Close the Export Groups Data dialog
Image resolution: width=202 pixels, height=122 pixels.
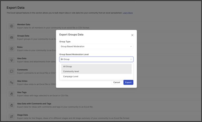[x=132, y=35]
